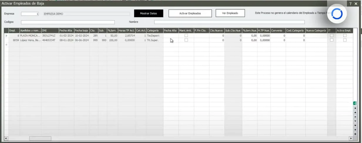The image size is (362, 143).
Task: Click the Categoría column header
Action: click(155, 30)
